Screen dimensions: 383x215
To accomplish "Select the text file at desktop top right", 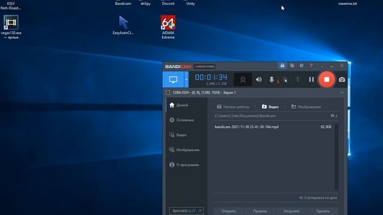I will coord(348,4).
